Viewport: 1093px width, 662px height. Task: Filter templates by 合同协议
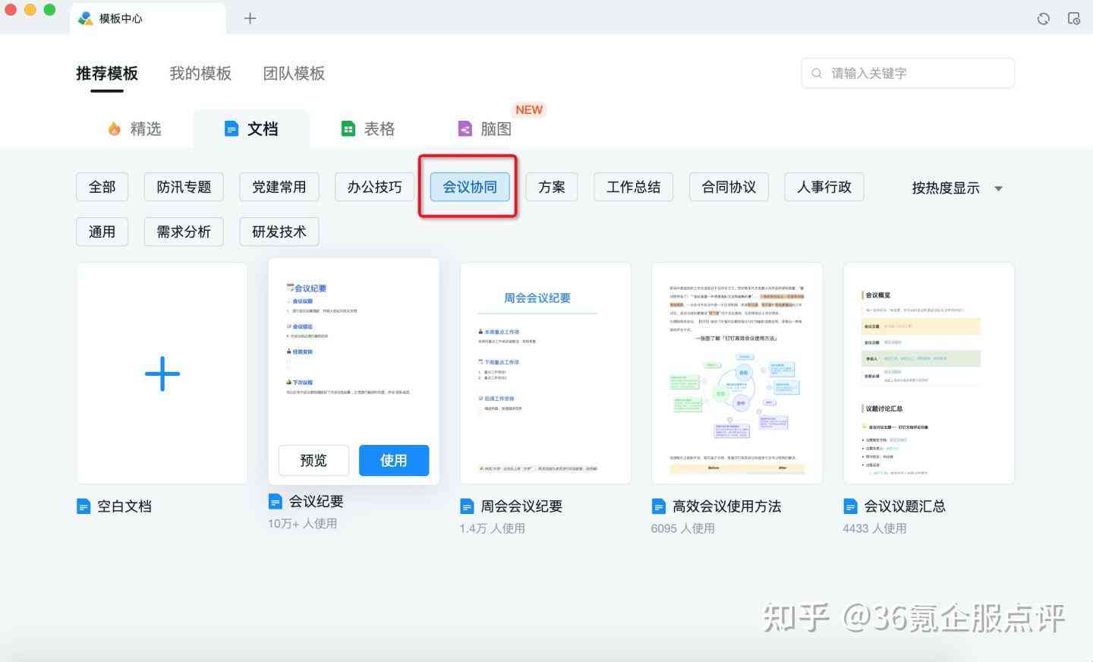coord(729,187)
